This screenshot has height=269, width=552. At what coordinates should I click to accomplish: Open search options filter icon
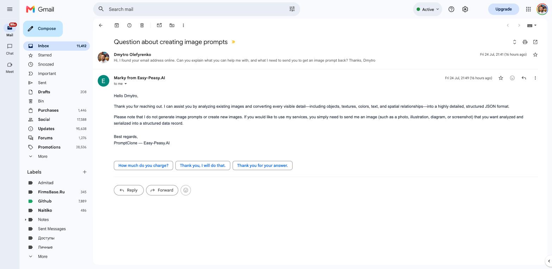point(292,9)
